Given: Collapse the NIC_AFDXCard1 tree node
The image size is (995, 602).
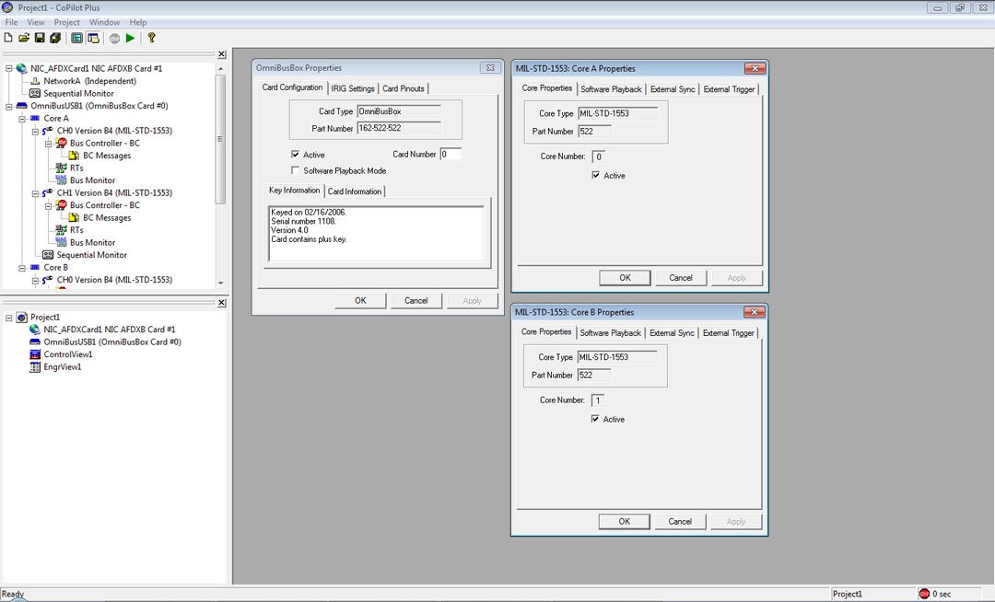Looking at the screenshot, I should (8, 69).
